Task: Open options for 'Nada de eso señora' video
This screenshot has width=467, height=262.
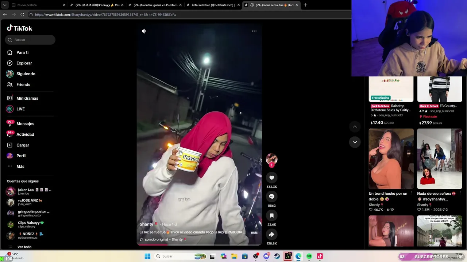Action: [460, 194]
